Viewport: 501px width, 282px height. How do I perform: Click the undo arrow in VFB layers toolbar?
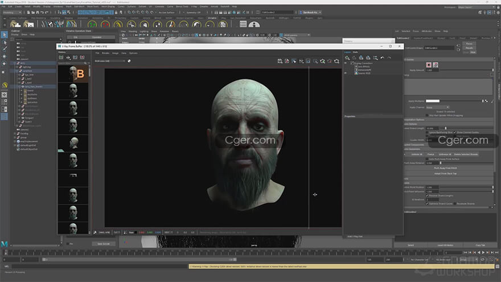pyautogui.click(x=383, y=58)
